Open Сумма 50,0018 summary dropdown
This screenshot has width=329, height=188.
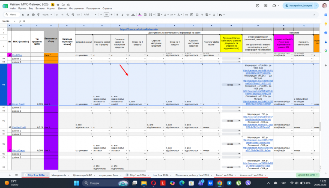tap(308, 175)
